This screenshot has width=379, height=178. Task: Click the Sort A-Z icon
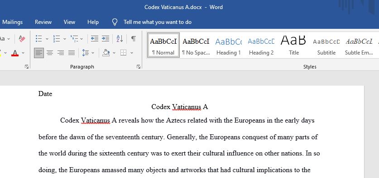point(120,38)
